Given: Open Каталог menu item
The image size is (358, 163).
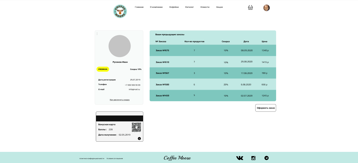Looking at the screenshot, I should 189,7.
